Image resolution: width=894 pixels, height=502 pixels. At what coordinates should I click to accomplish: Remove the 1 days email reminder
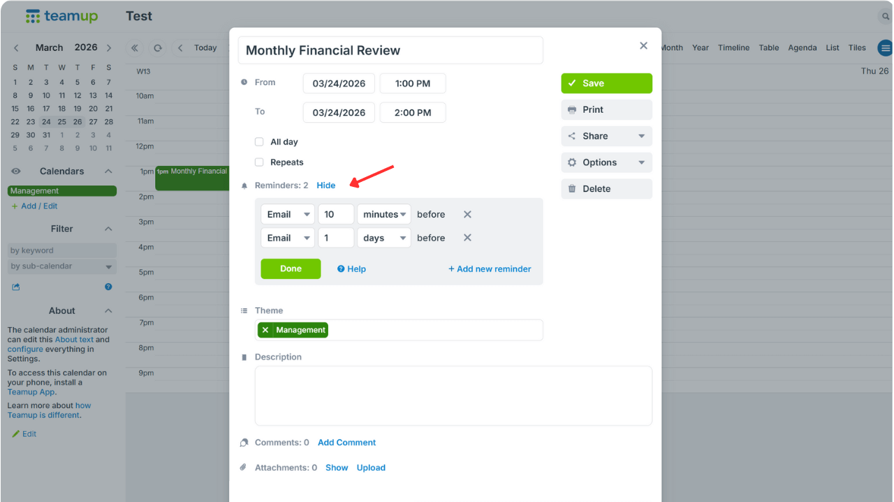coord(467,238)
